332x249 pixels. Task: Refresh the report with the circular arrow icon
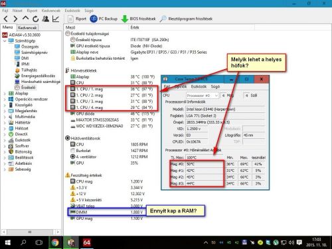35,19
